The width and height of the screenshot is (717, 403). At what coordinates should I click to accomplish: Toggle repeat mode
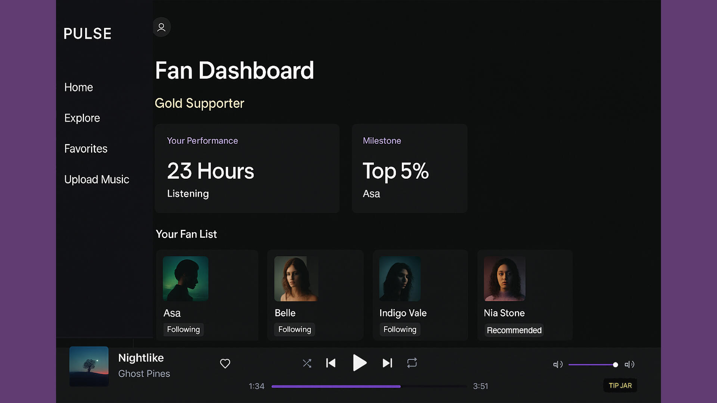tap(412, 363)
